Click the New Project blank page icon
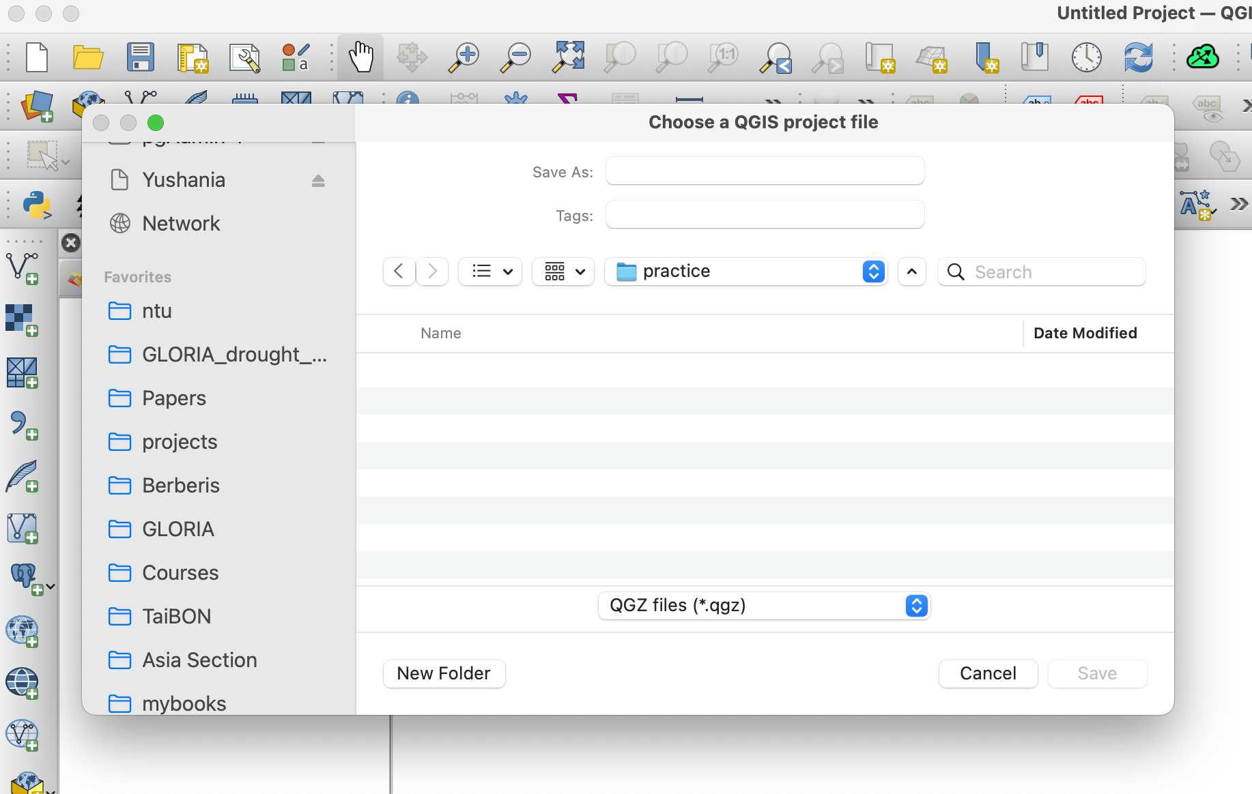Viewport: 1252px width, 794px height. pos(37,57)
